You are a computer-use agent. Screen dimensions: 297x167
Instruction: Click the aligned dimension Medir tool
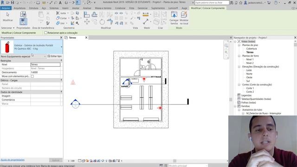(x=145, y=14)
